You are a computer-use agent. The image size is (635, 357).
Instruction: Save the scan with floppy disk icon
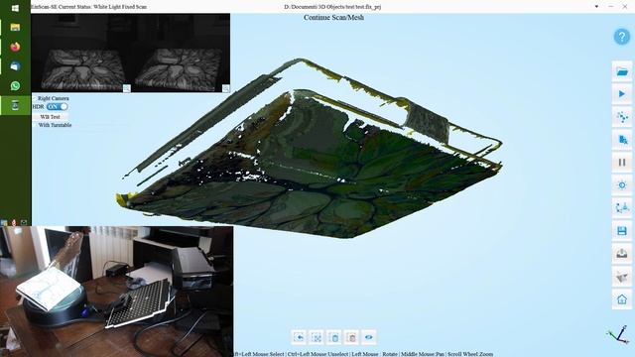622,231
